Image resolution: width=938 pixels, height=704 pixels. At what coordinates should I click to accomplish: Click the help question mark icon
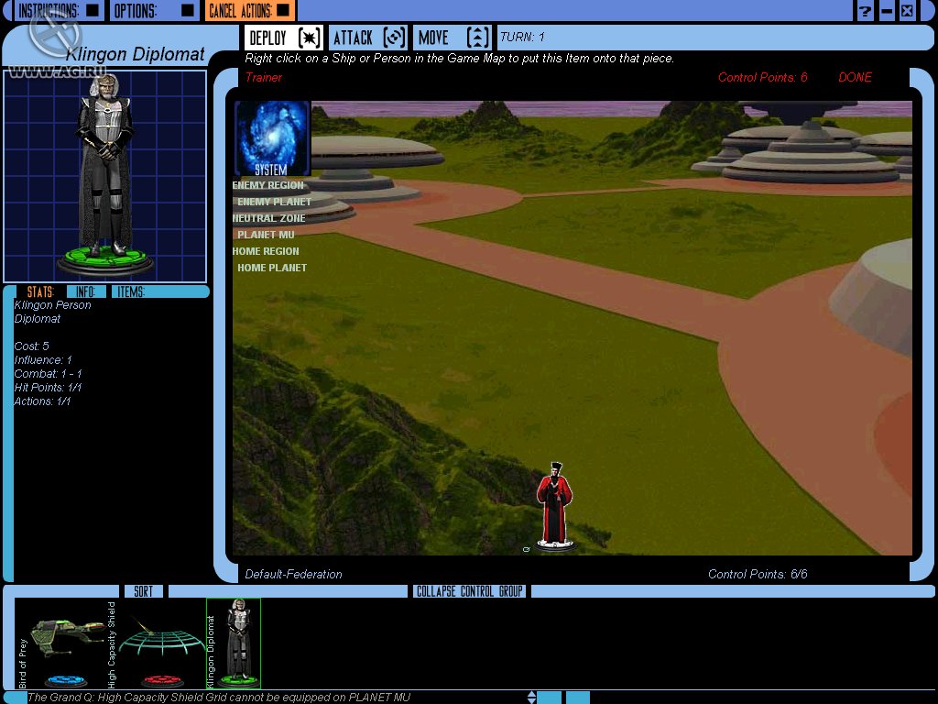pos(865,11)
